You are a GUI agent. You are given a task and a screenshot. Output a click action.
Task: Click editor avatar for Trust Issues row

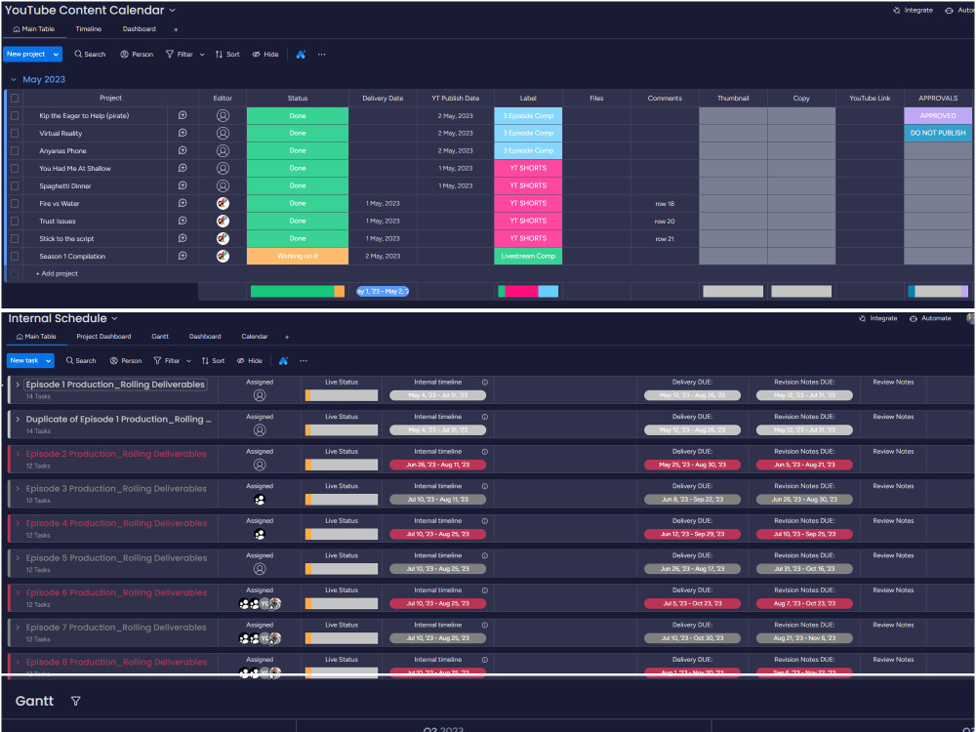coord(223,221)
